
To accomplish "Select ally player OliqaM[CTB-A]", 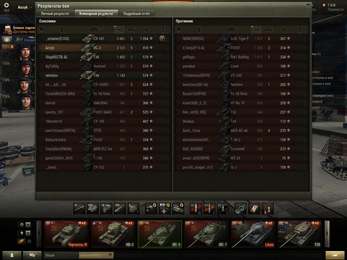I will click(x=56, y=57).
